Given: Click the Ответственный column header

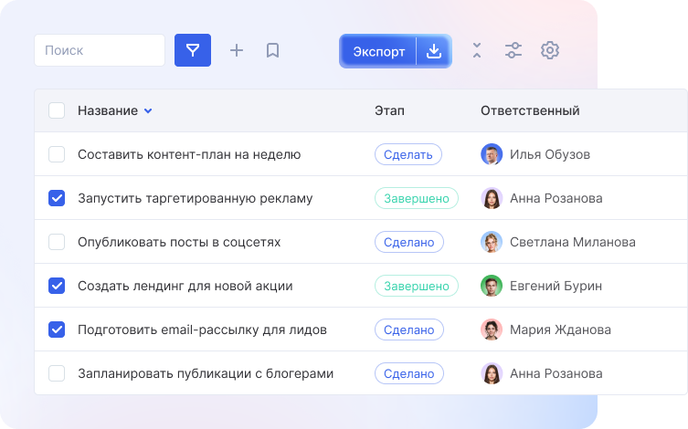Looking at the screenshot, I should tap(530, 110).
